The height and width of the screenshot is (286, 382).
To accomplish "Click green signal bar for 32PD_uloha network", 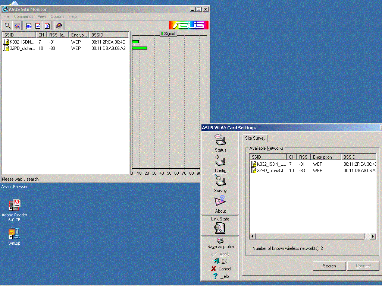I will click(140, 48).
